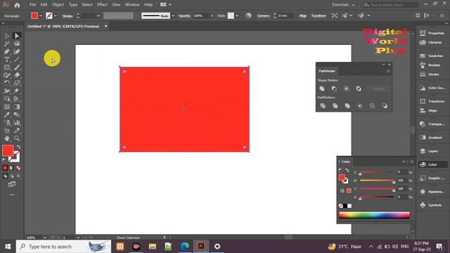Expand Opacity arrow in control bar
This screenshot has height=253, width=450.
click(x=212, y=15)
